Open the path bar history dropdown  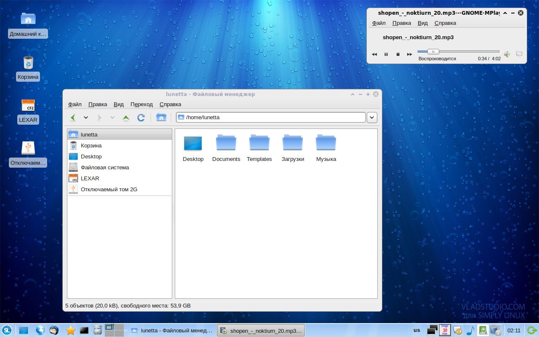coord(371,118)
